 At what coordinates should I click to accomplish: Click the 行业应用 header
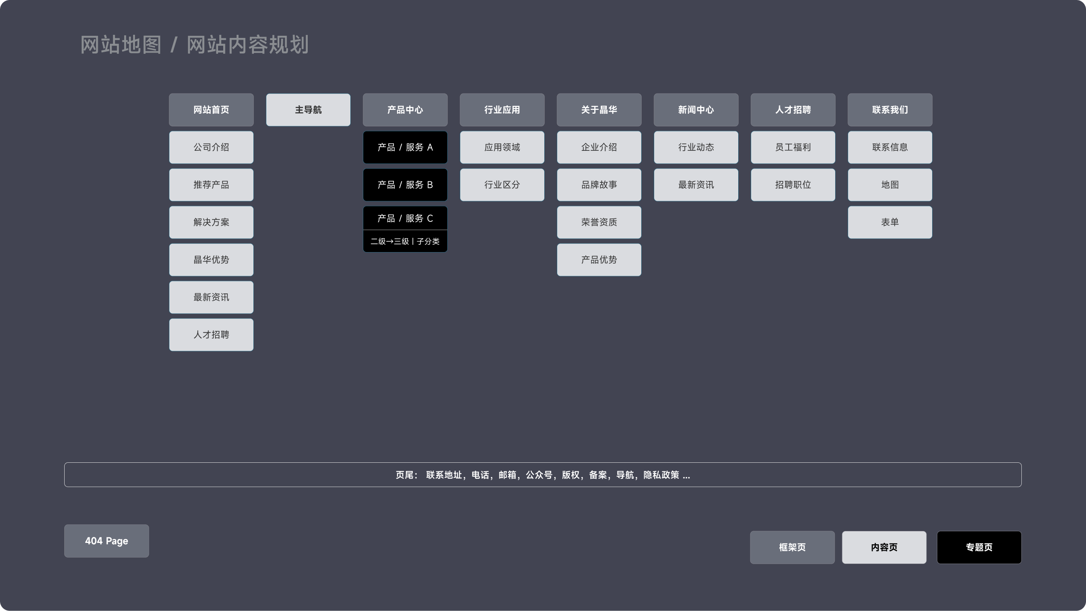[502, 110]
